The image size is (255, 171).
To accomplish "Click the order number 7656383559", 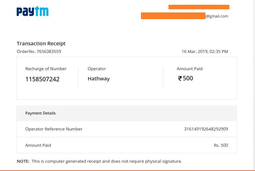I will click(49, 51).
